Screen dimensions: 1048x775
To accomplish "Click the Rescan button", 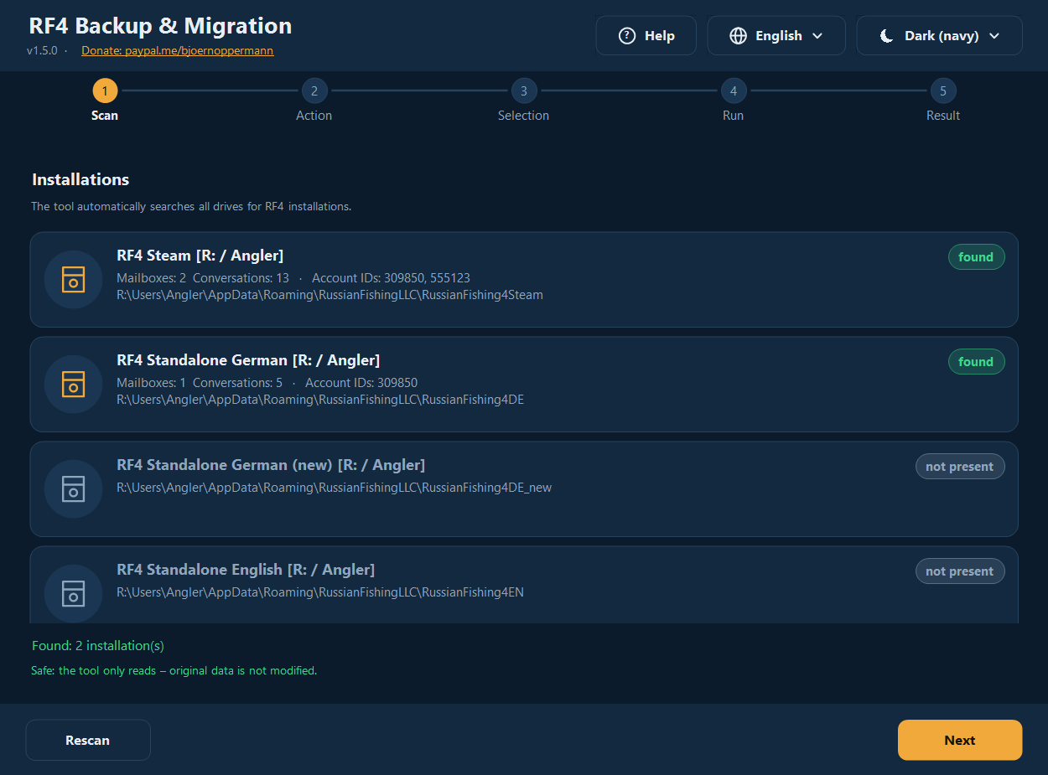I will pyautogui.click(x=88, y=740).
